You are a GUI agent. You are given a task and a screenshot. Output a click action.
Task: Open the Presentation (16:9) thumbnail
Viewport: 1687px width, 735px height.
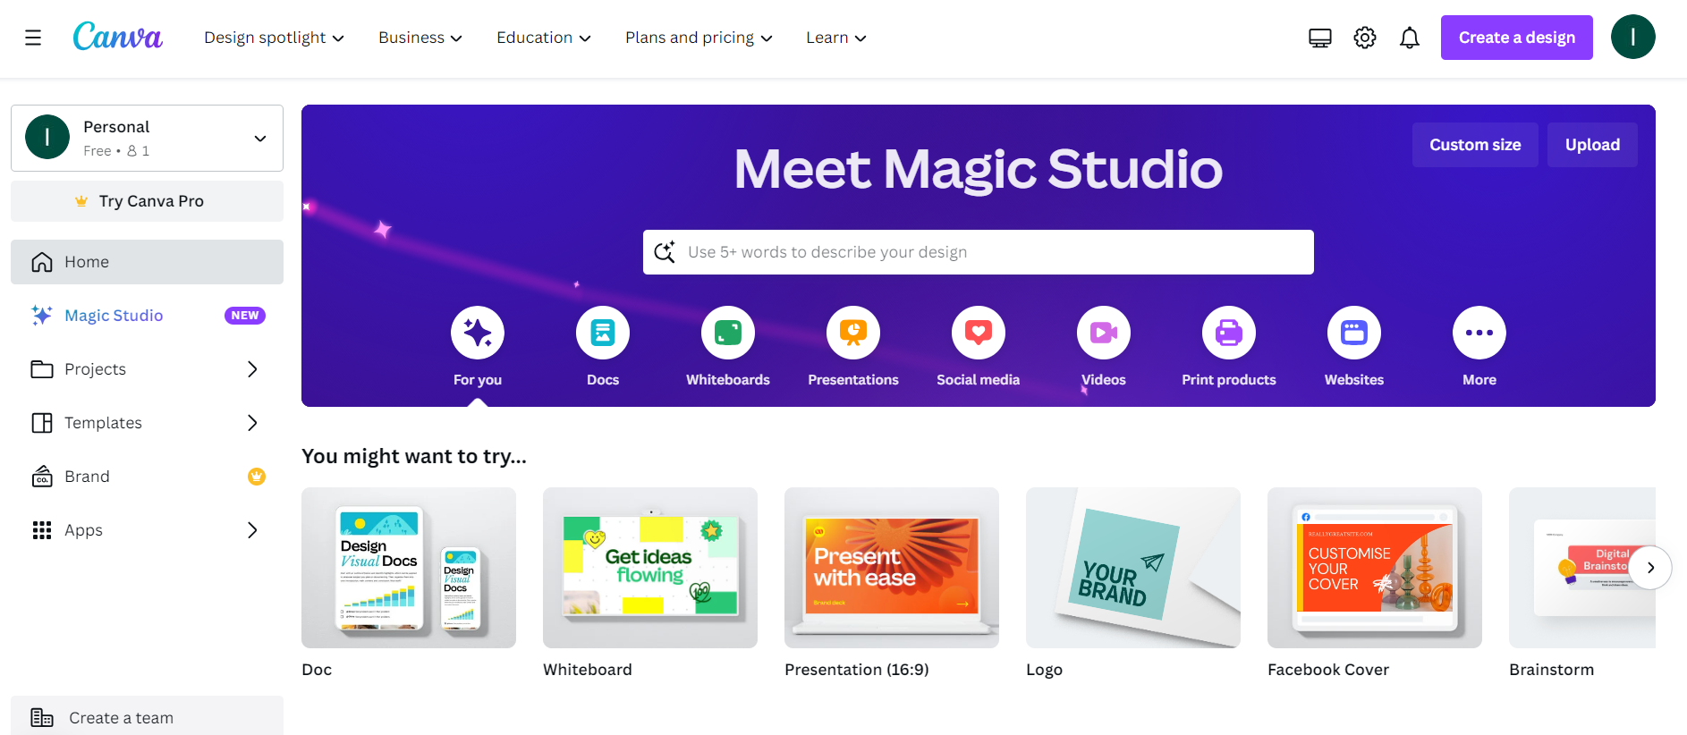[x=892, y=568]
